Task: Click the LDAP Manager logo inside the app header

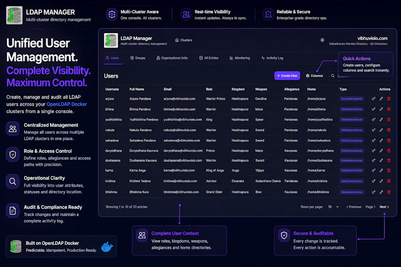Action: point(111,41)
